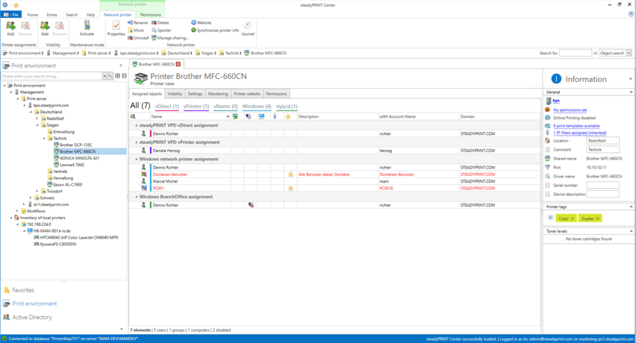Remove the Duplex tag
Viewport: 636px width, 343px height.
tap(598, 218)
